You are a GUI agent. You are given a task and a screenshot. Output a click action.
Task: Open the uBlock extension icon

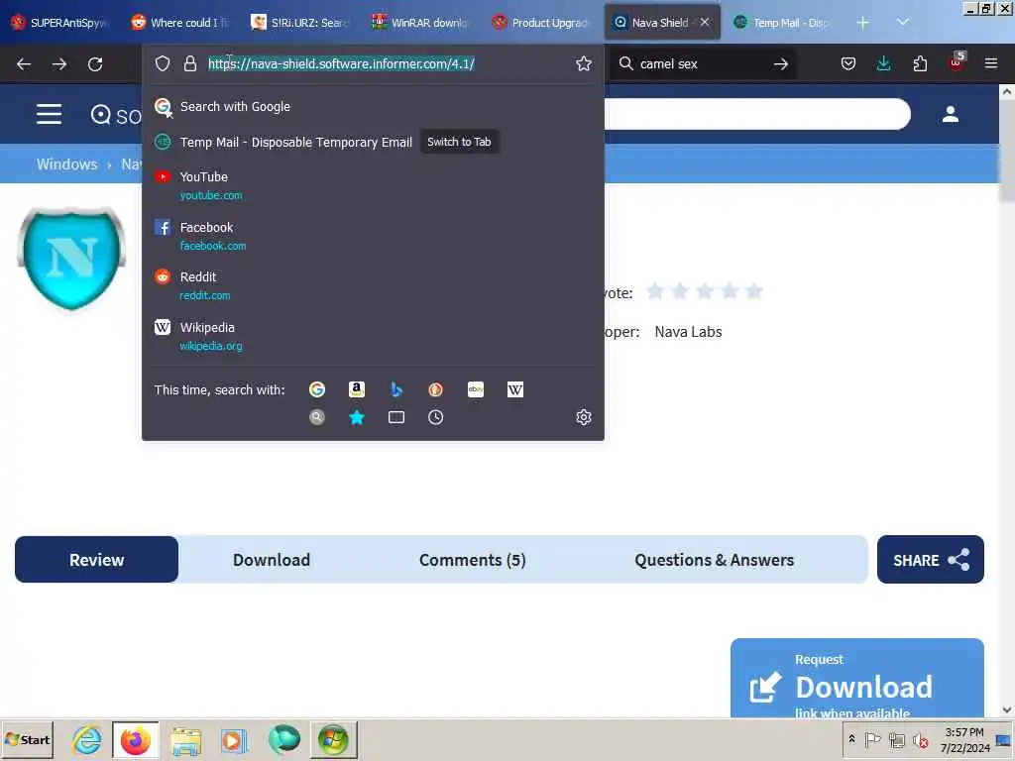(x=957, y=62)
